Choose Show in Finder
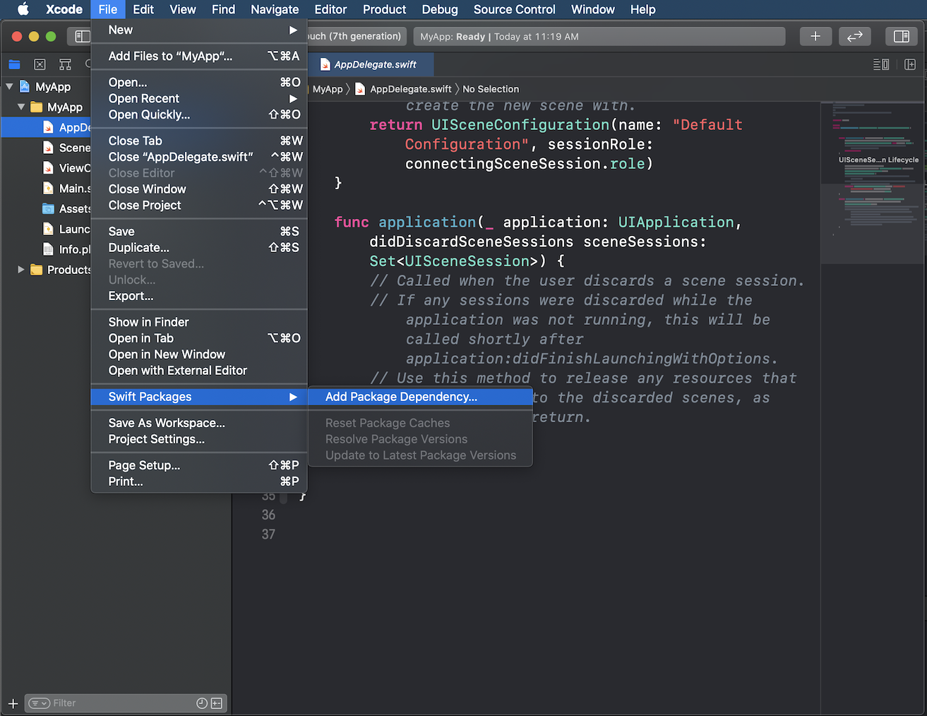This screenshot has height=716, width=927. (199, 322)
